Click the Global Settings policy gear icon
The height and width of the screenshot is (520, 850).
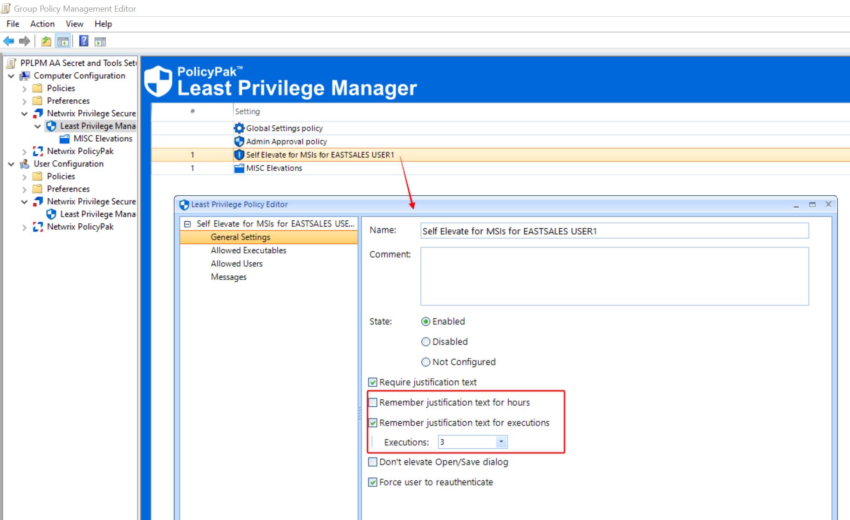(239, 128)
